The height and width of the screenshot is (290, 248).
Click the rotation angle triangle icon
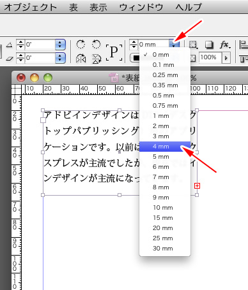pyautogui.click(x=9, y=45)
